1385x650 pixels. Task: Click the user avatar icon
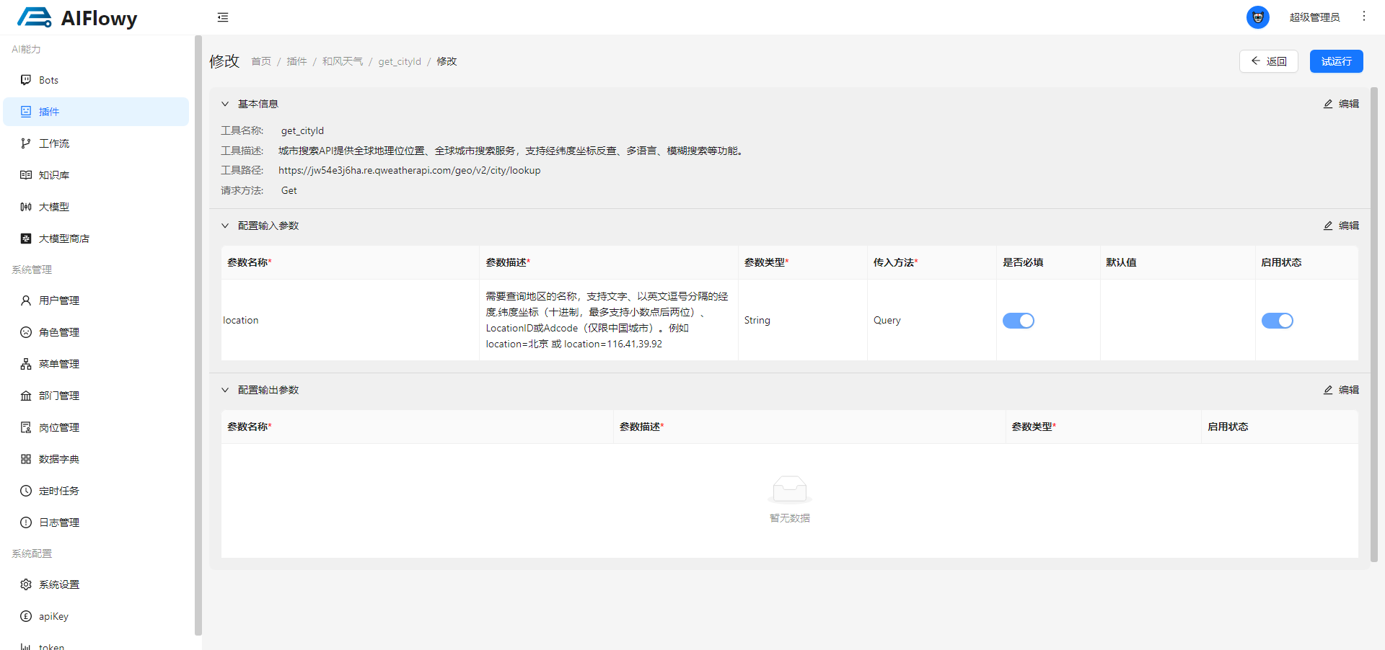[1257, 17]
